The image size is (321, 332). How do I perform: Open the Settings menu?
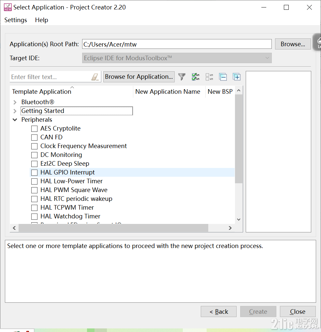pyautogui.click(x=16, y=20)
